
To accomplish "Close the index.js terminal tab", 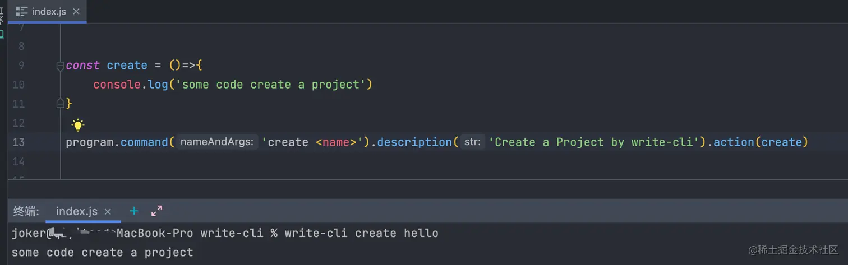I will pyautogui.click(x=108, y=212).
